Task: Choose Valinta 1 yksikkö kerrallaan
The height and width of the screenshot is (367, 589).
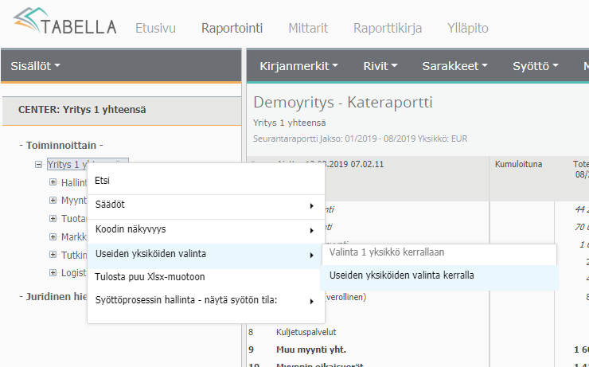Action: (x=386, y=252)
